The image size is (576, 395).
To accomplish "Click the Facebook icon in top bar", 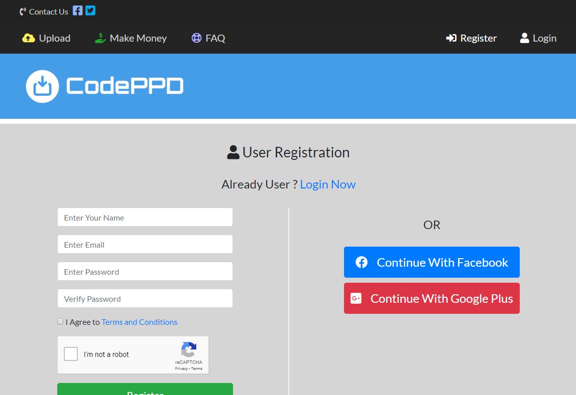I will coord(77,11).
